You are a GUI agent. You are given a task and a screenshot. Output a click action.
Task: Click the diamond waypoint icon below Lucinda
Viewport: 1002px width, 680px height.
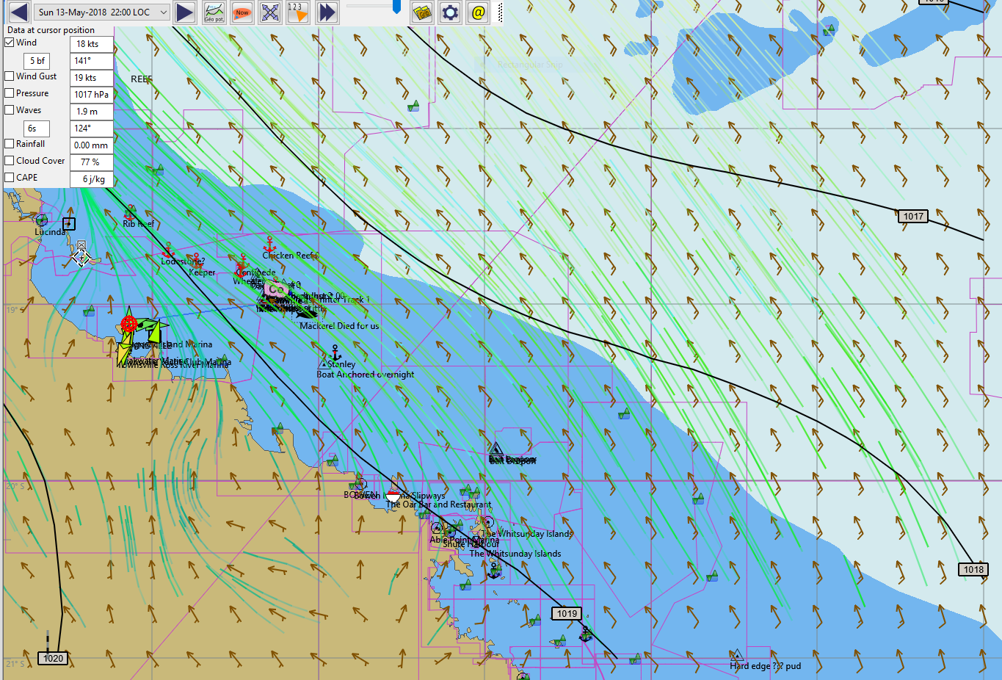point(81,257)
